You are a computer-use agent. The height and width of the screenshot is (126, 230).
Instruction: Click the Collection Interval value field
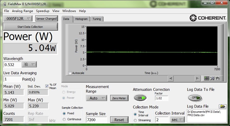pos(162,120)
